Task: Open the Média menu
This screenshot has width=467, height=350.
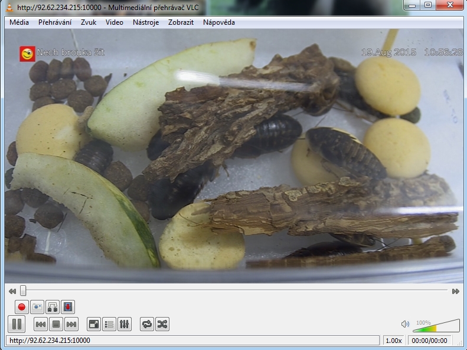Action: click(x=19, y=22)
